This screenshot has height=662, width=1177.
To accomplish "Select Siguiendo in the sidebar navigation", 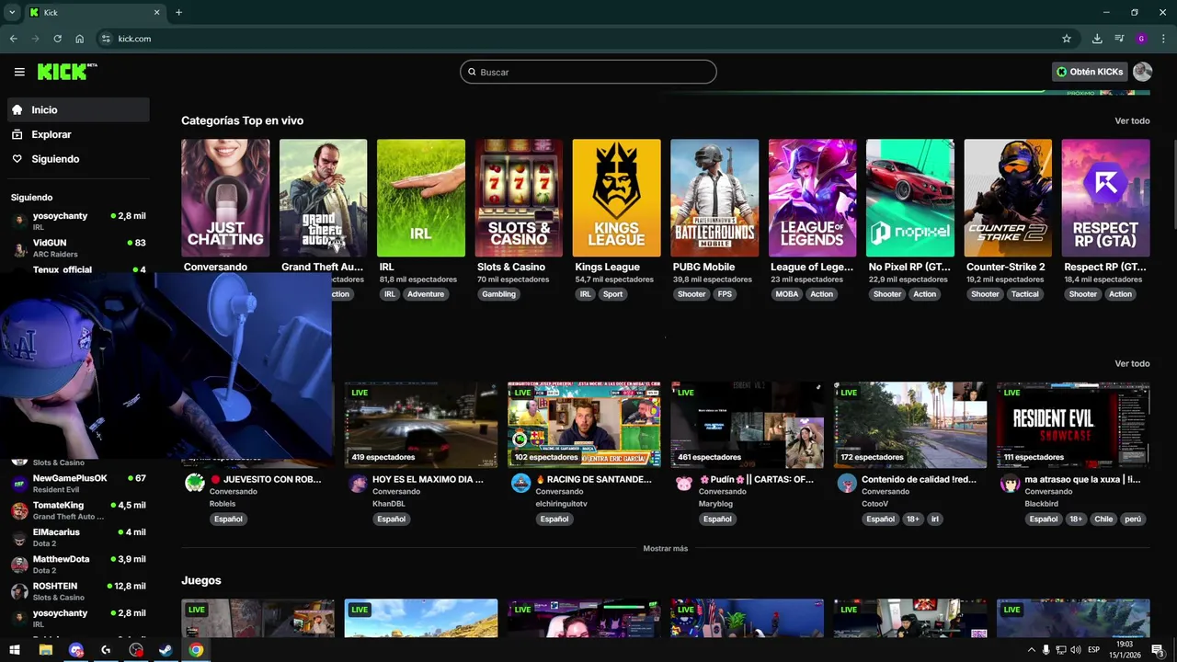I will [x=78, y=159].
